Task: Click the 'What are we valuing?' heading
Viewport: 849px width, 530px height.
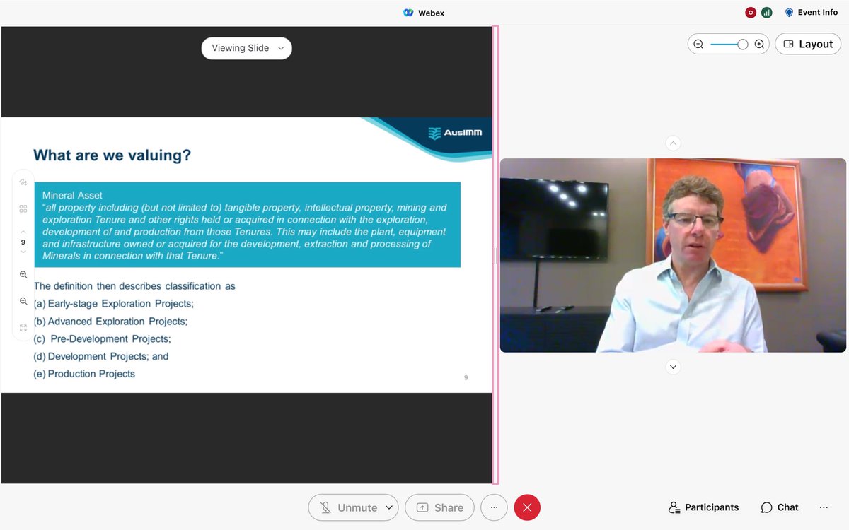Action: point(112,155)
